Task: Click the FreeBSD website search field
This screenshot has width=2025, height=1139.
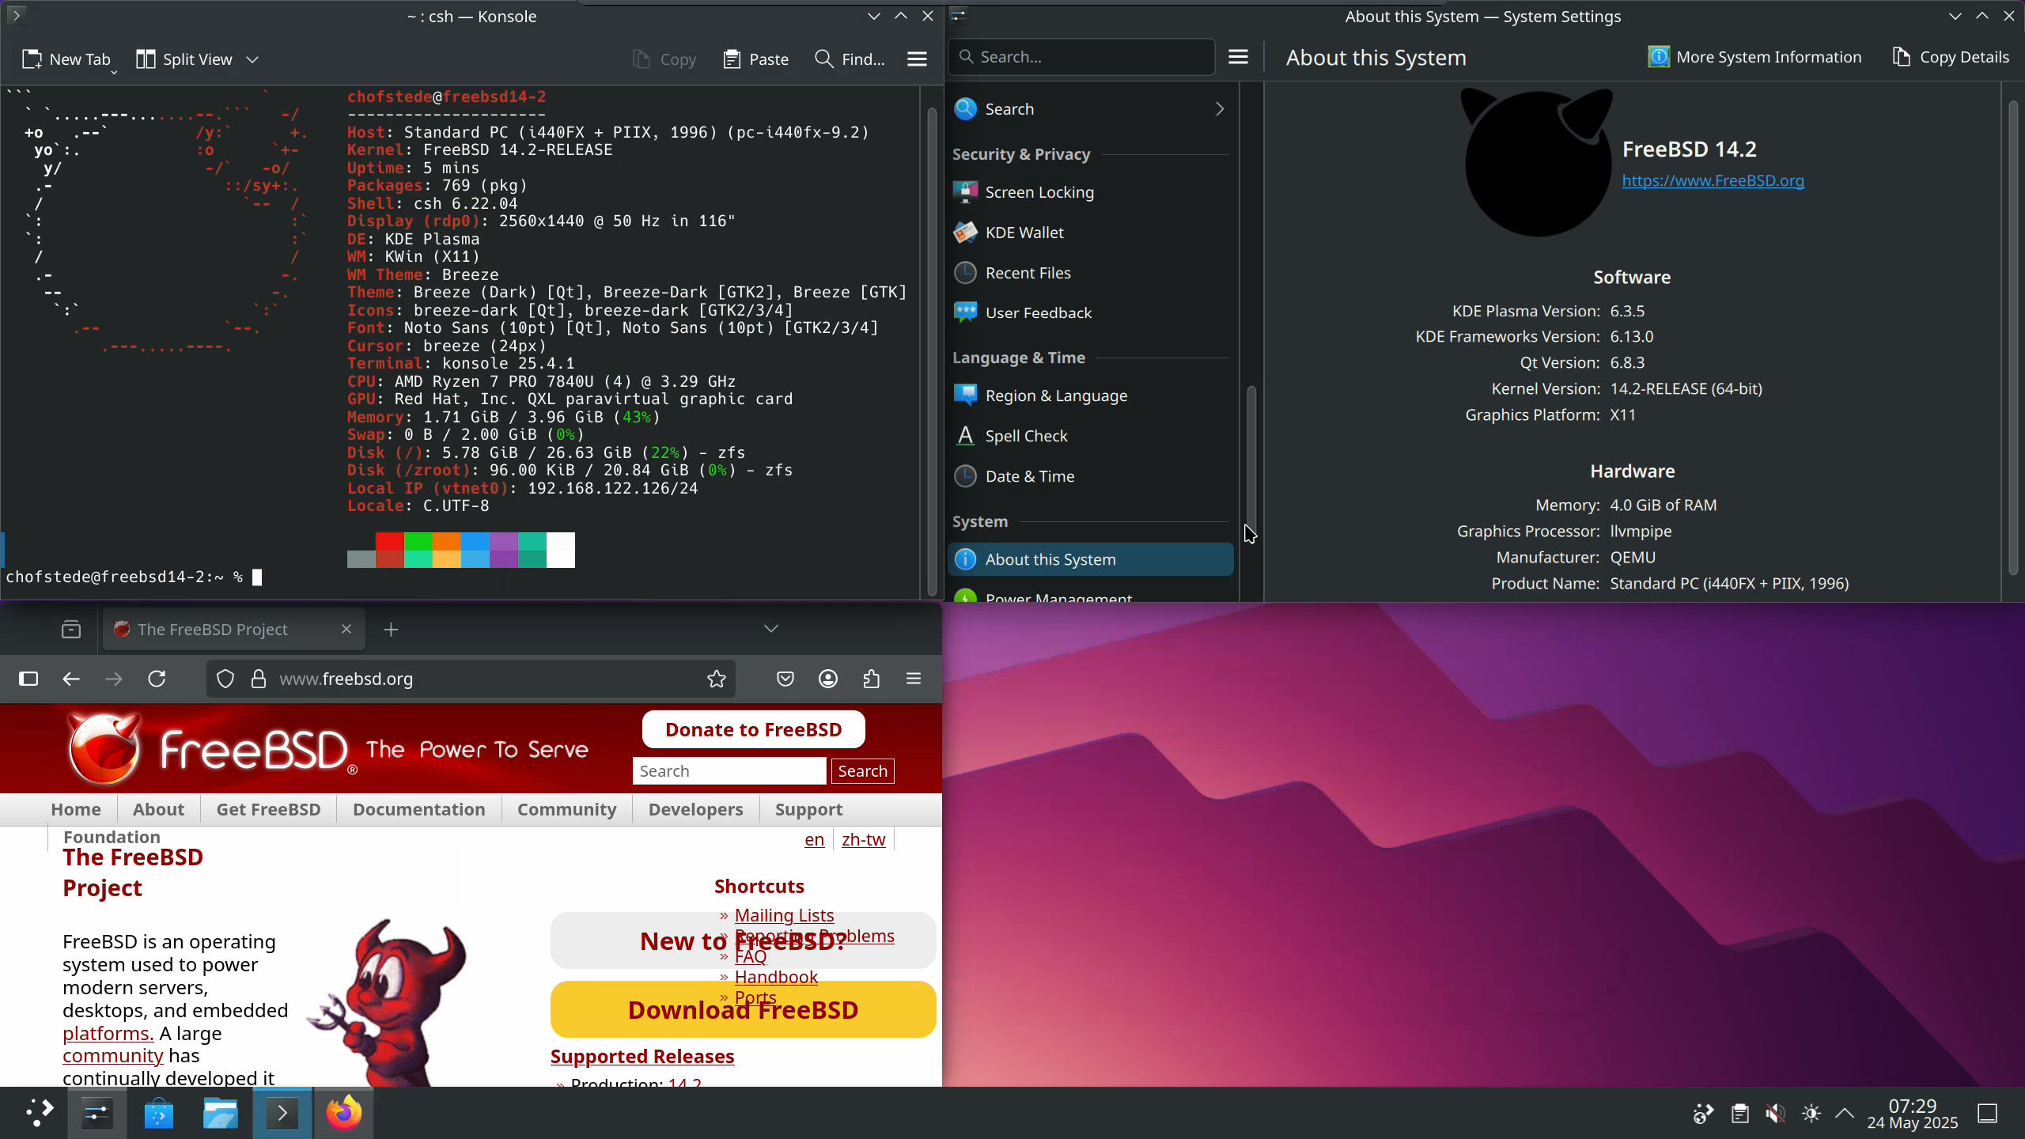Action: click(729, 771)
